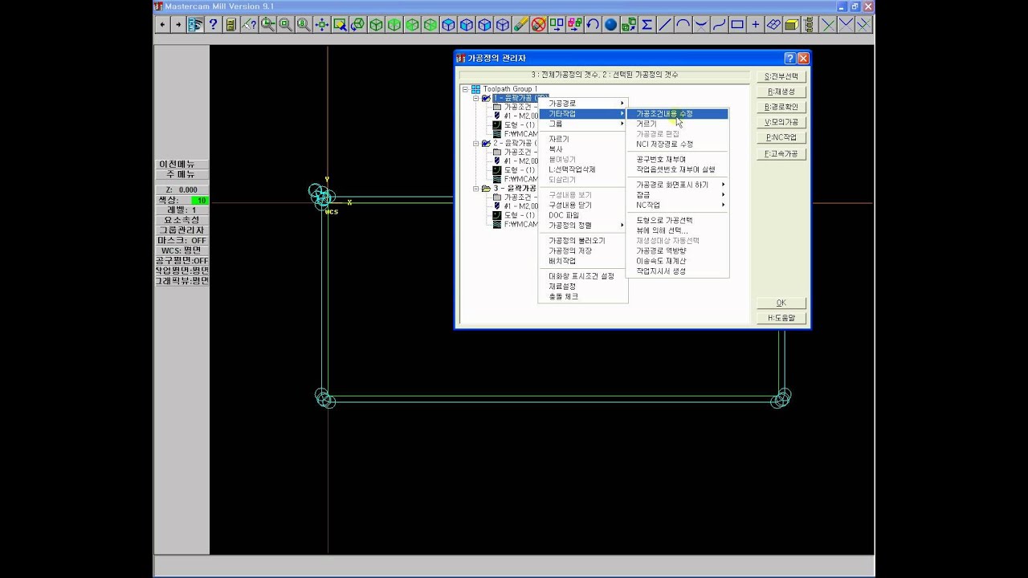1028x578 pixels.
Task: Open the file cabinet toolbar icon
Action: point(231,25)
